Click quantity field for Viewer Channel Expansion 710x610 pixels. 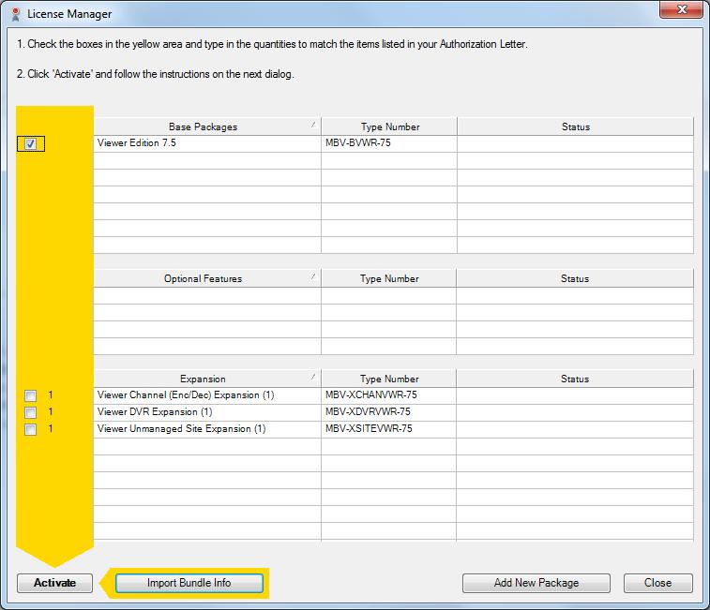coord(51,395)
